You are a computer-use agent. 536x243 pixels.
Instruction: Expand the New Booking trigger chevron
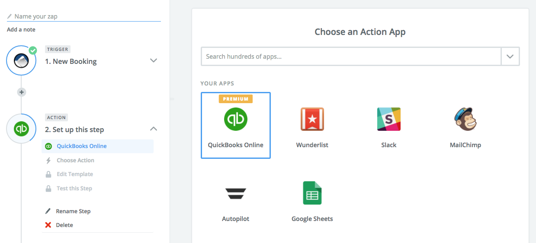(x=153, y=60)
